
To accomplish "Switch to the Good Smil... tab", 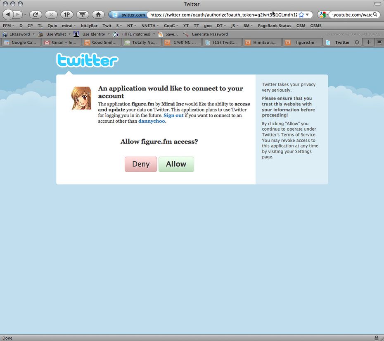I will 102,43.
